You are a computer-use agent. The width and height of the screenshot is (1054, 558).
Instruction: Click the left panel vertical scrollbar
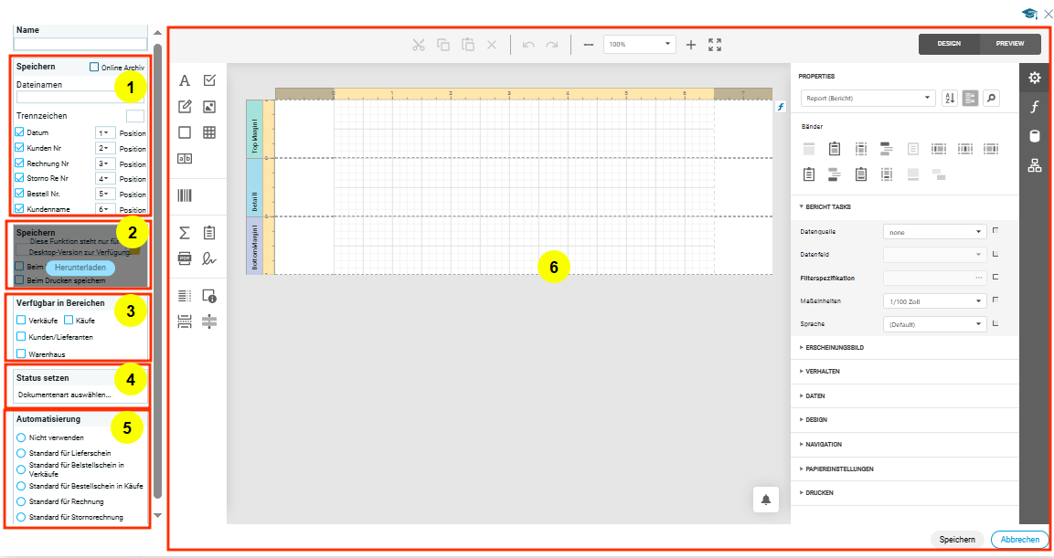pyautogui.click(x=158, y=274)
